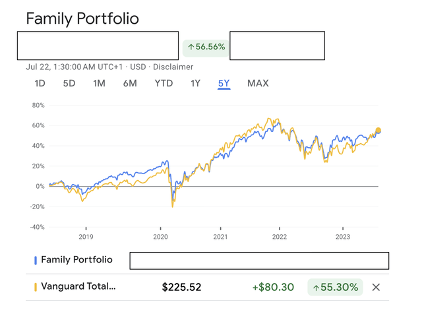Viewport: 422px width, 316px height.
Task: Switch chart to MAX range
Action: (x=258, y=83)
